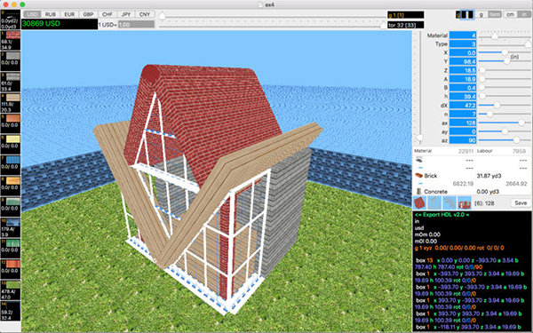Switch currency to CNY

[x=145, y=14]
